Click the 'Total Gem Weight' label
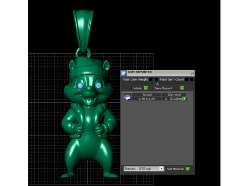Viewport: 249px width, 186px height. [x=135, y=80]
